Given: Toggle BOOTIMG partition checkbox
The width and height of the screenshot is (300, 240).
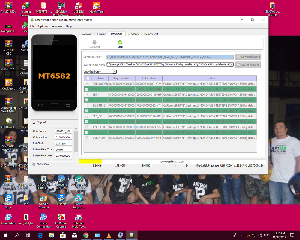Looking at the screenshot, I should click(x=86, y=105).
